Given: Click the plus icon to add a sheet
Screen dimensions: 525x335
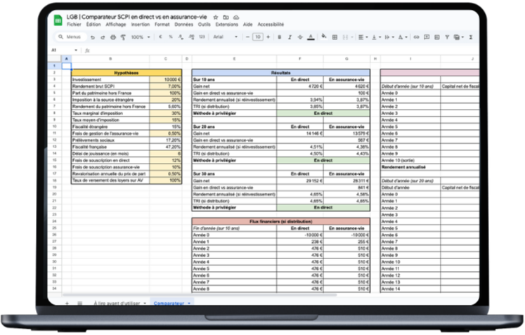Looking at the screenshot, I should tap(67, 303).
